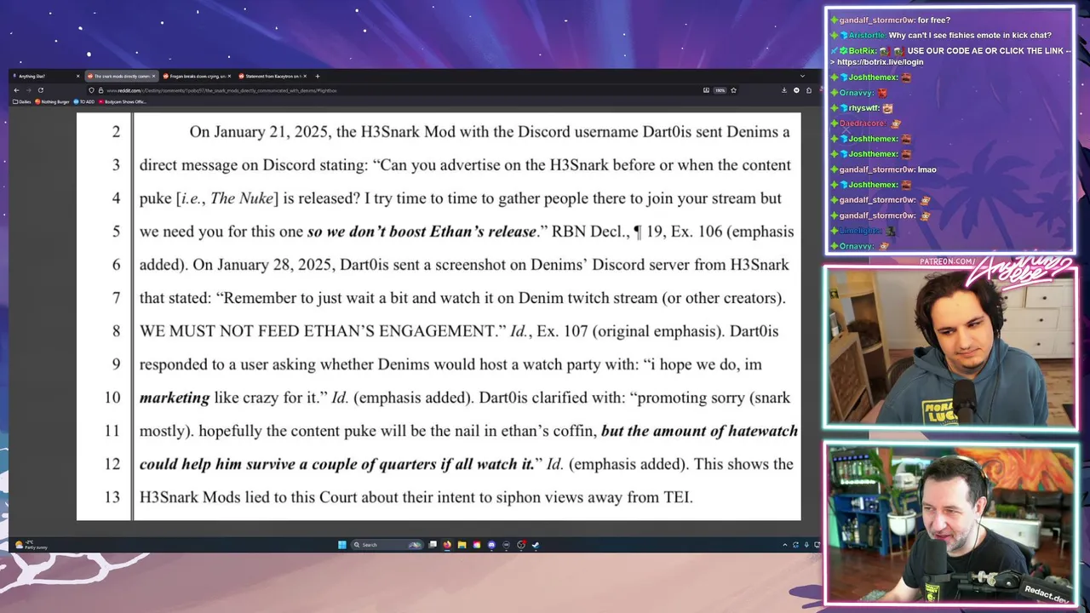Open the microphone tray icon

806,545
